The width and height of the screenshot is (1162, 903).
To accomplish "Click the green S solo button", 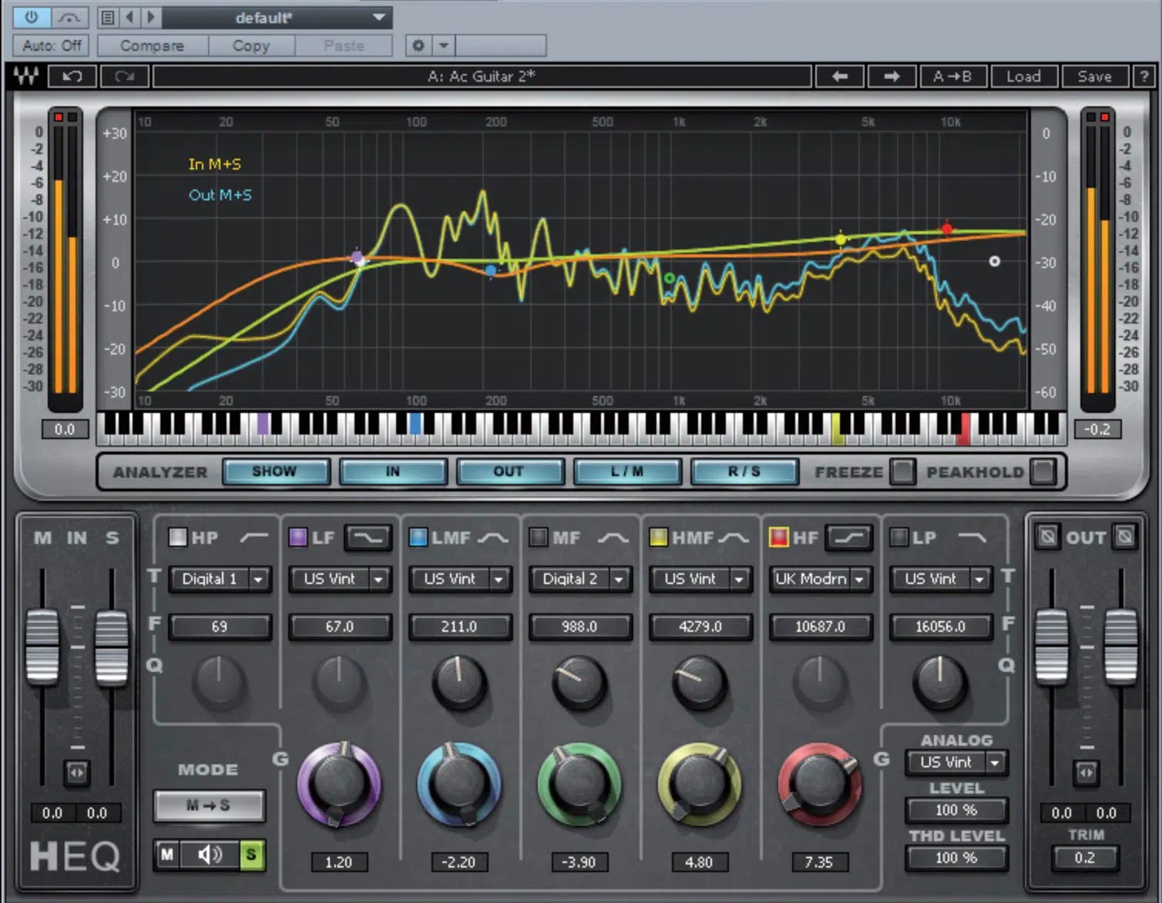I will point(251,854).
